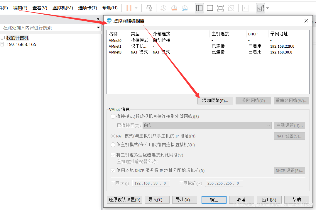Expand the stretch display dropdown arrow

(268, 8)
